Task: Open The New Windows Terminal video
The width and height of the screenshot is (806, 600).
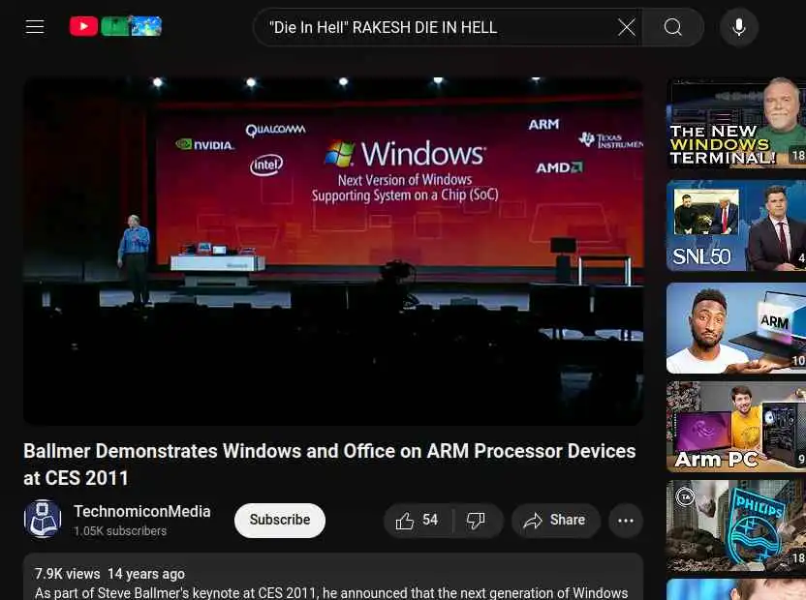Action: click(x=736, y=123)
